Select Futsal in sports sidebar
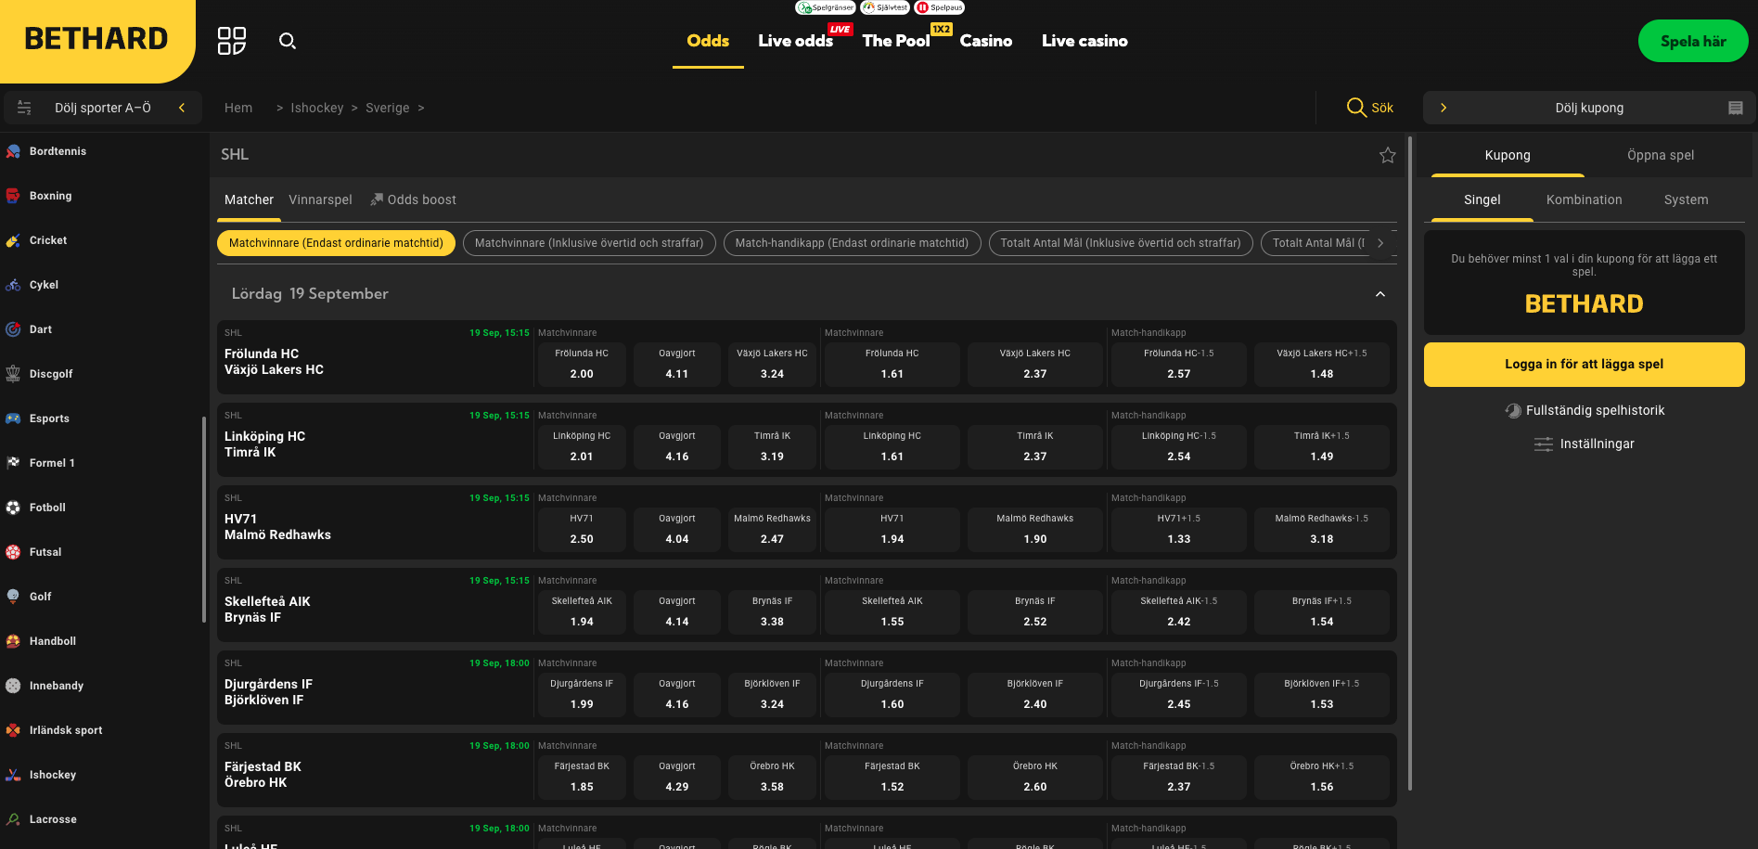This screenshot has height=849, width=1758. pos(45,552)
